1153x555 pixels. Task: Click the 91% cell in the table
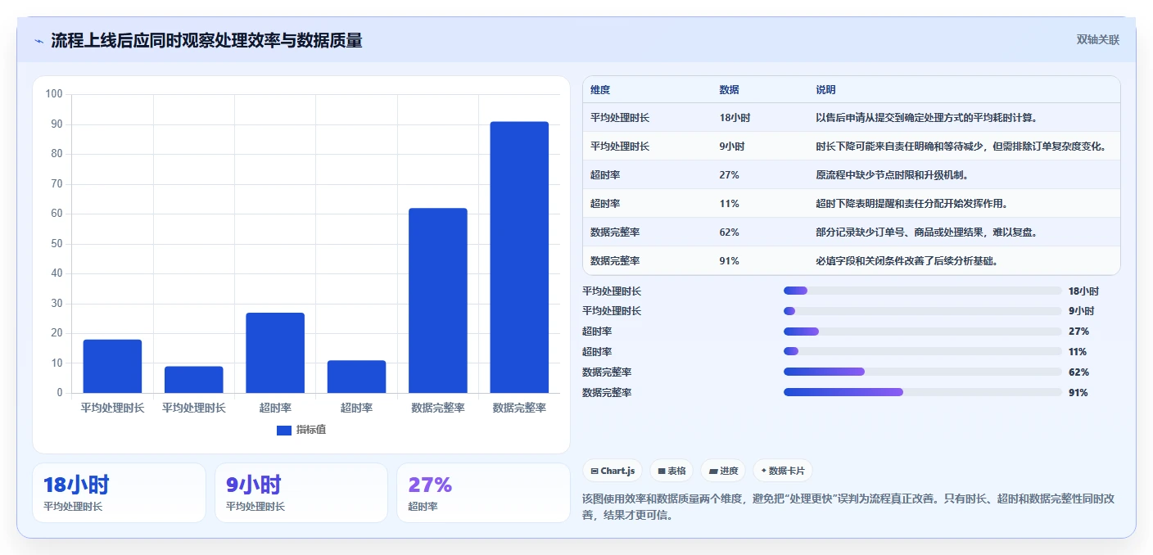[730, 261]
